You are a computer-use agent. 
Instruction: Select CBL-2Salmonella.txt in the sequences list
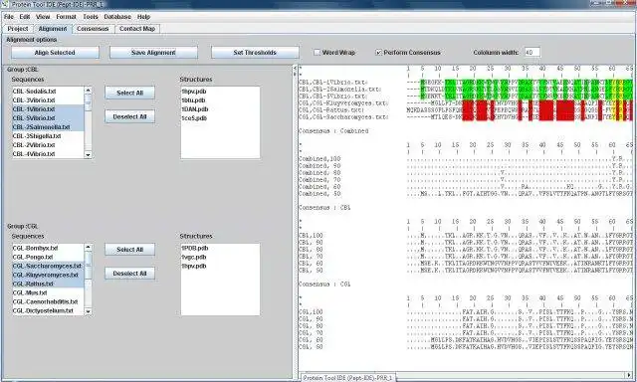tap(48, 127)
